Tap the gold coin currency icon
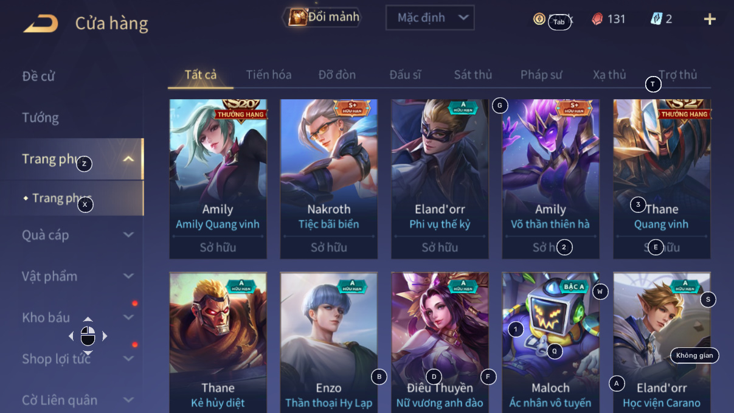The width and height of the screenshot is (734, 413). pos(539,19)
